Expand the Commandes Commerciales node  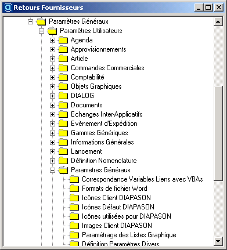52,68
